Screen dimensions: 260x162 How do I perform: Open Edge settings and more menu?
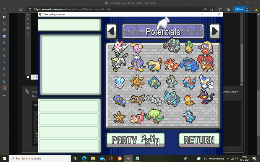point(256,9)
